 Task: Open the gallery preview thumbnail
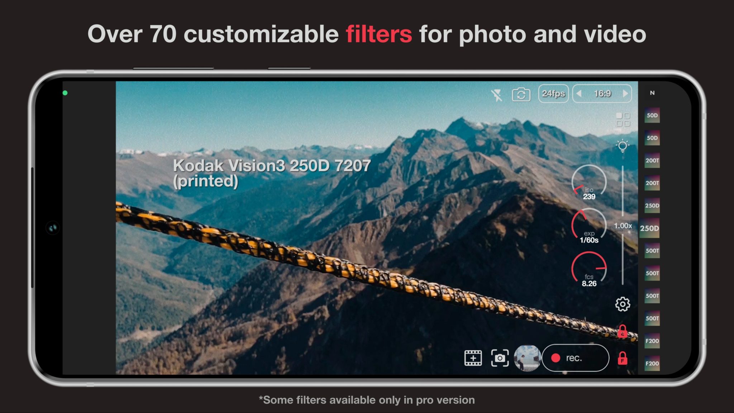tap(527, 359)
